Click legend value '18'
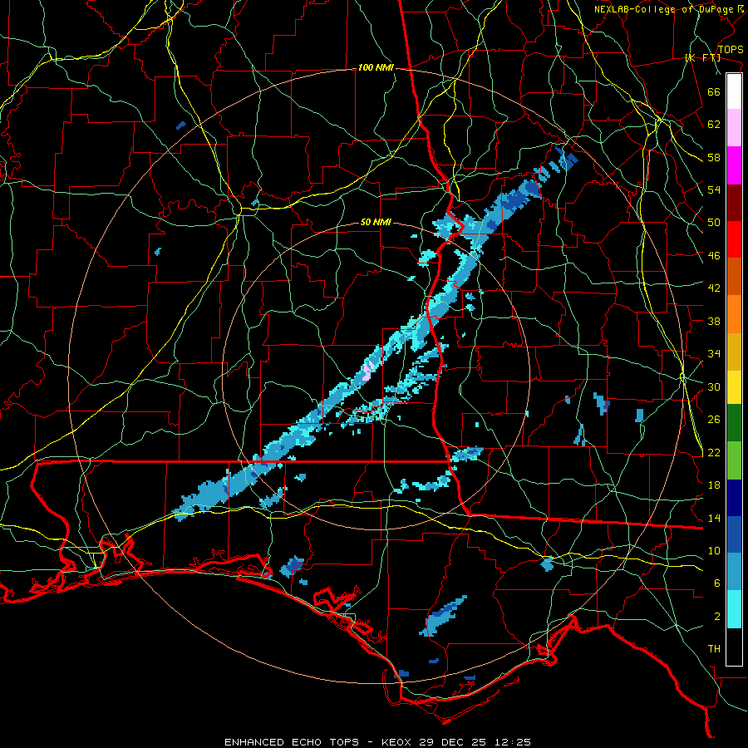748x748 pixels. coord(714,485)
